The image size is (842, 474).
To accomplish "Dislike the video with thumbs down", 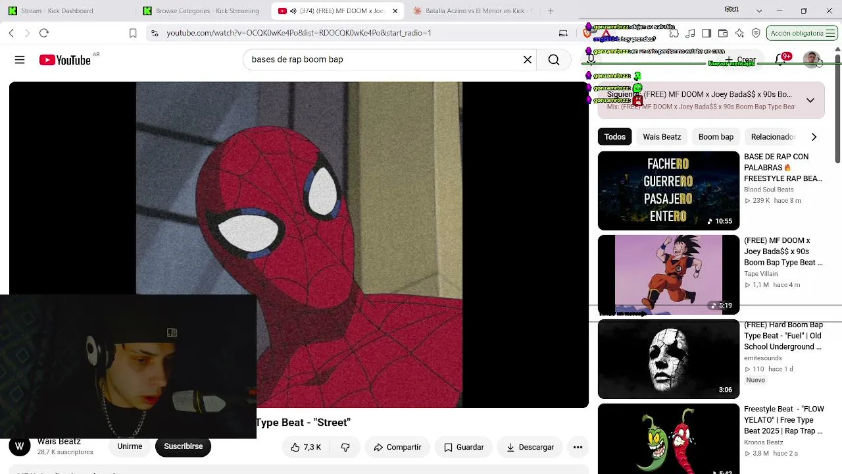I will [x=345, y=447].
